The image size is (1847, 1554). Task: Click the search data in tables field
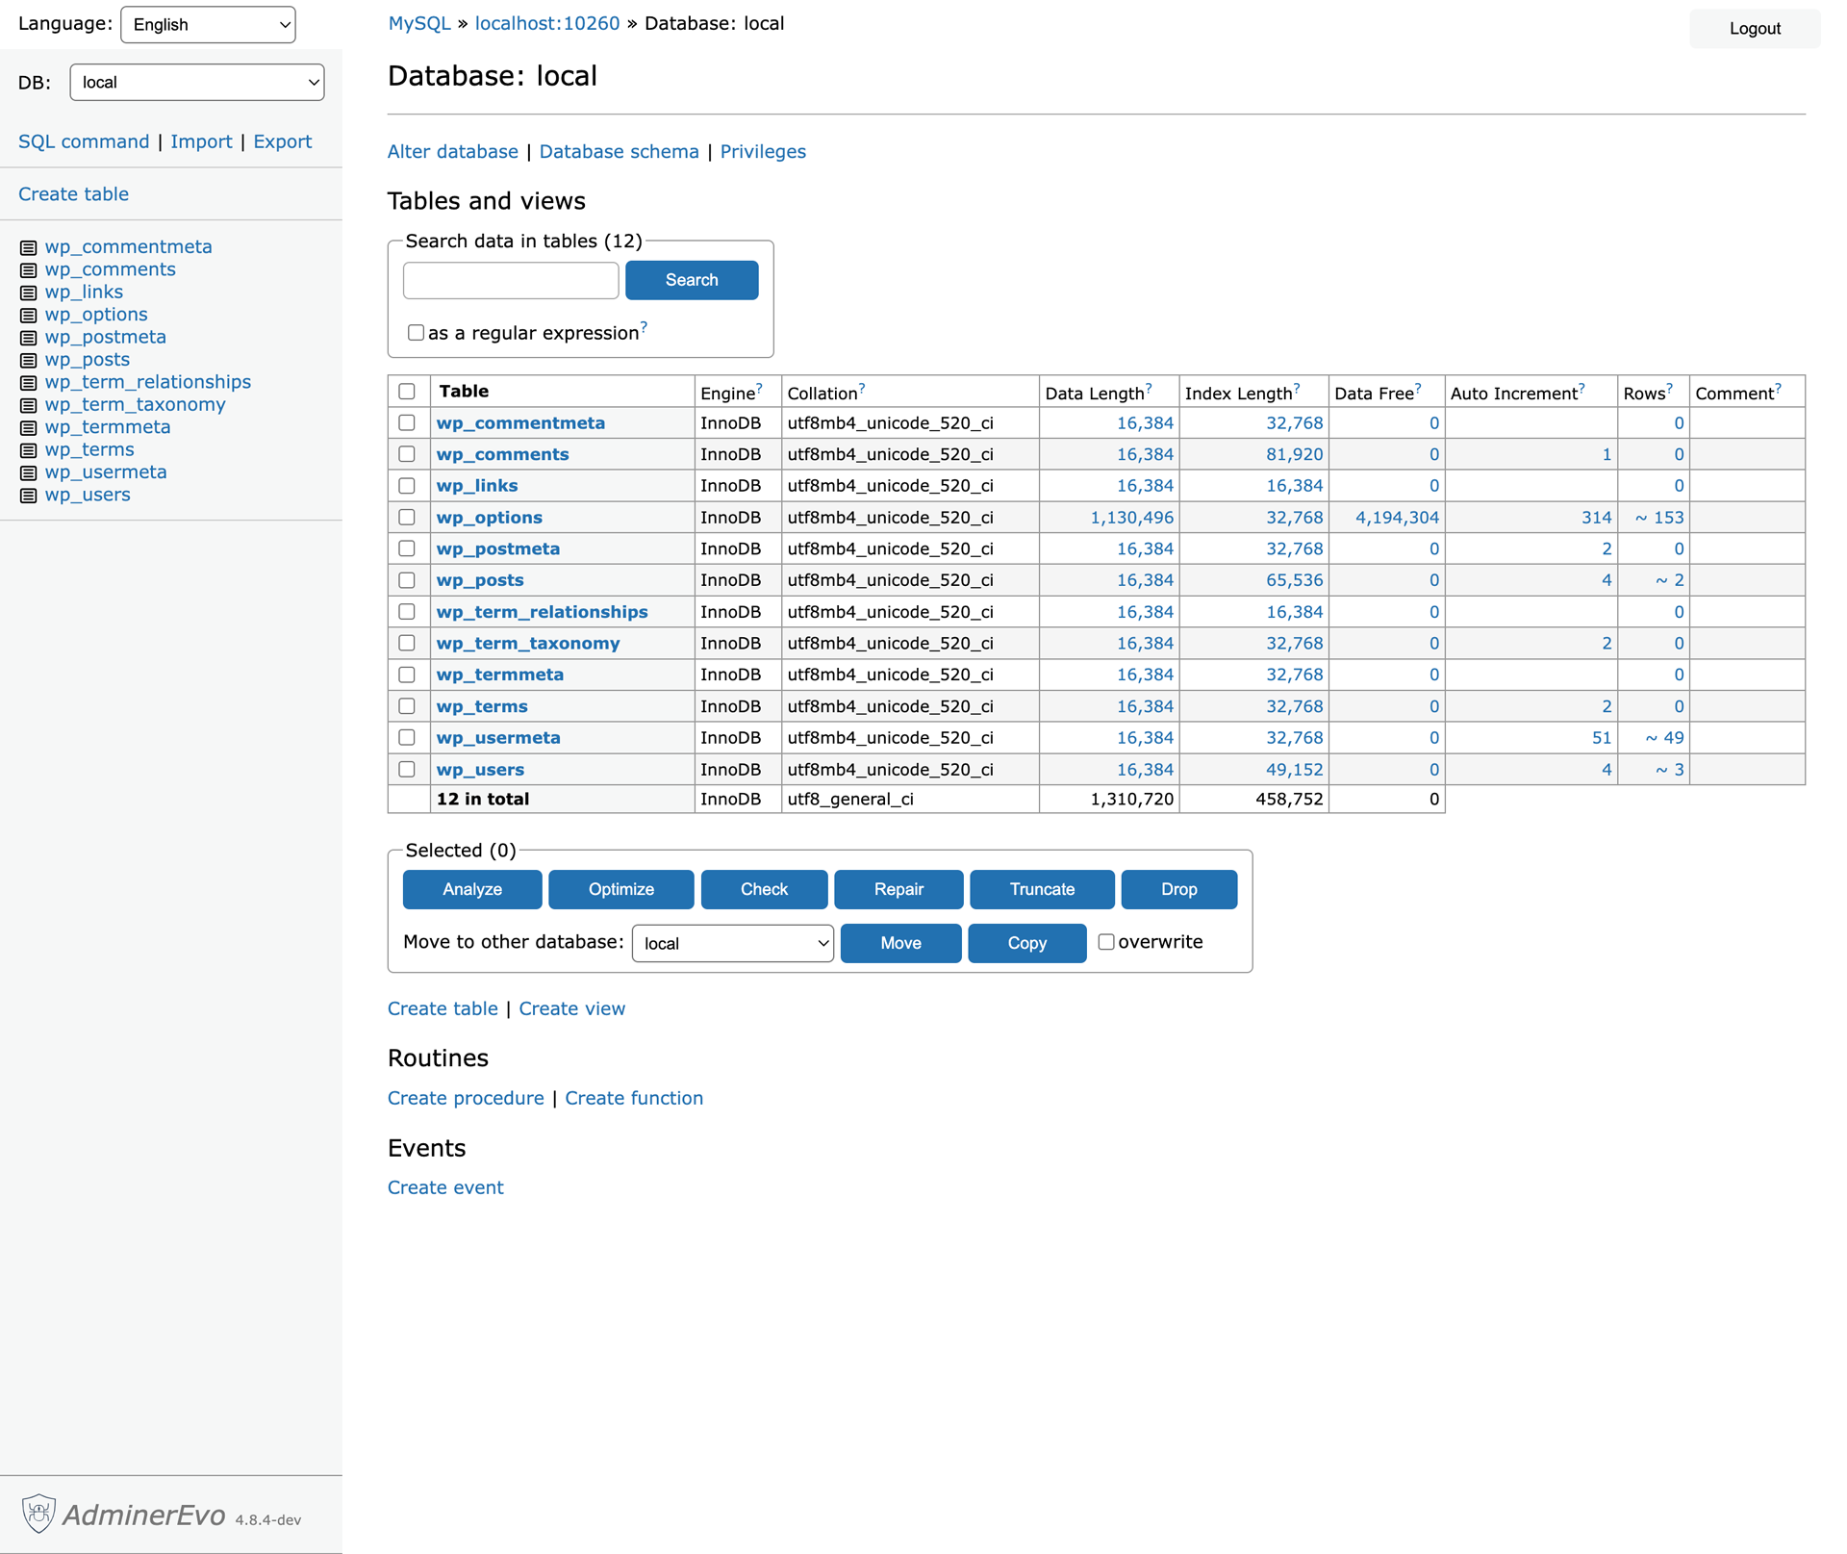(511, 280)
